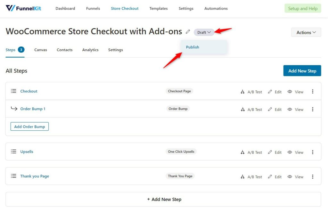Click the A/B Test icon on the Checkout row

(x=242, y=92)
